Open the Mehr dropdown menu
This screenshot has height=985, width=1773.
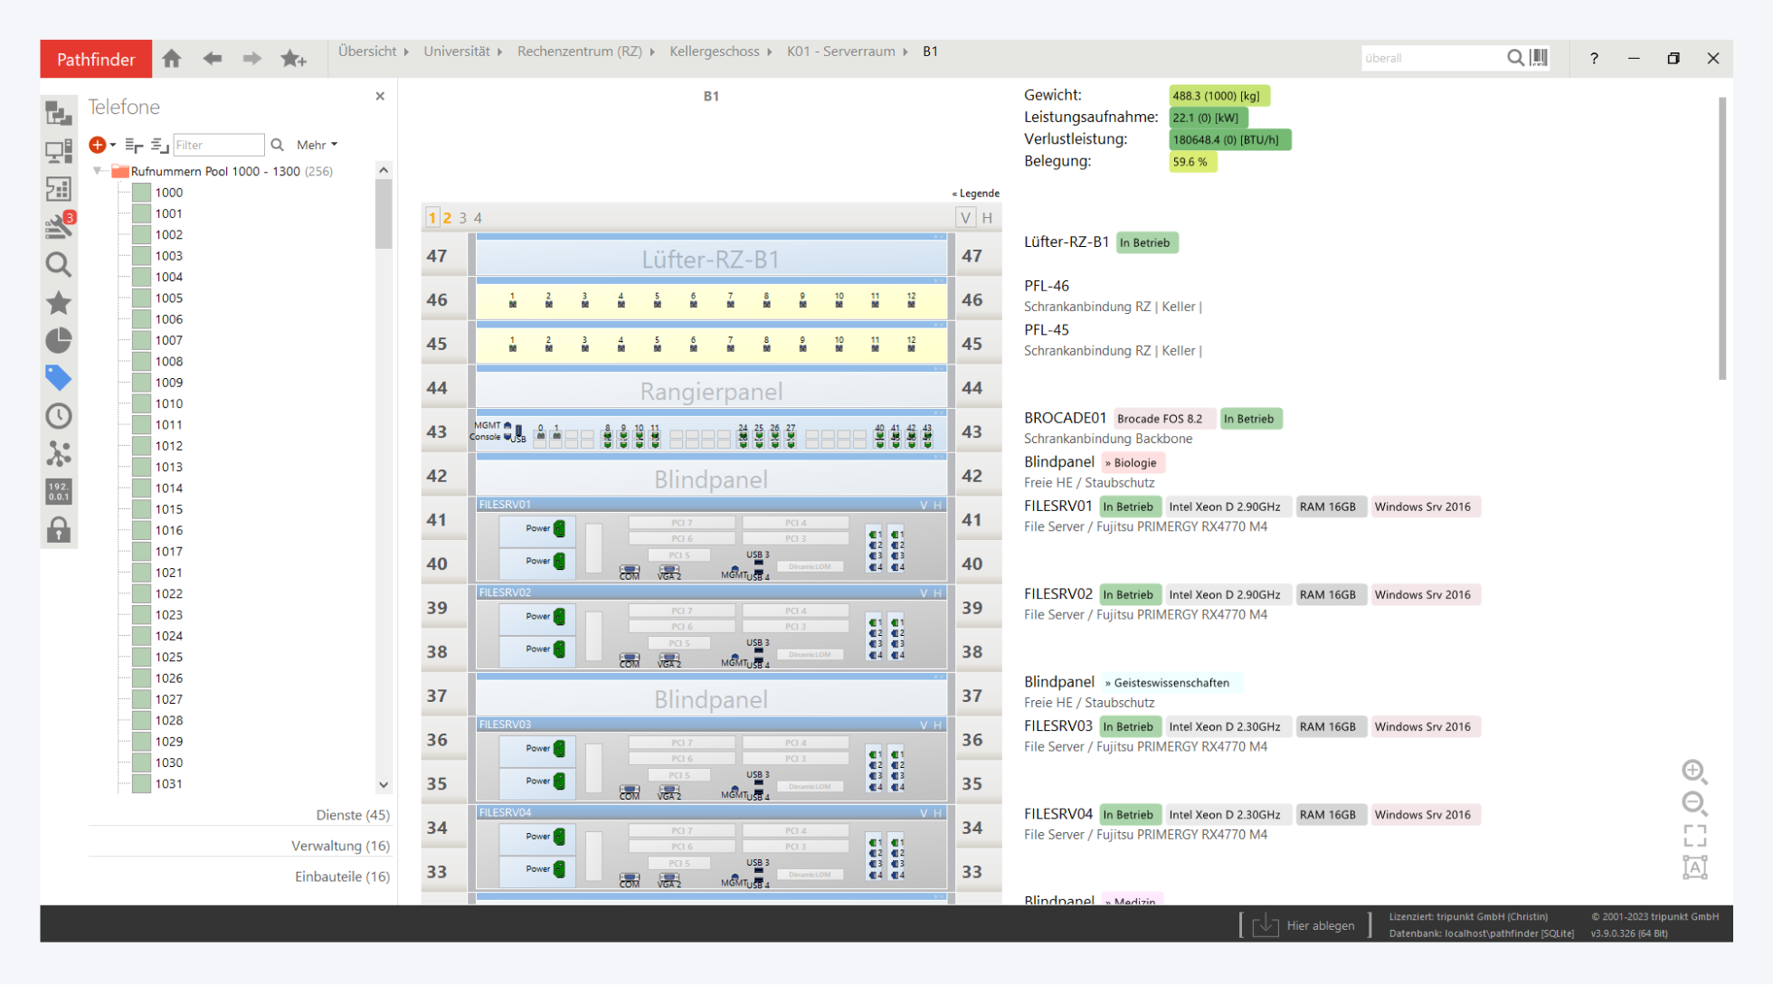[x=317, y=145]
